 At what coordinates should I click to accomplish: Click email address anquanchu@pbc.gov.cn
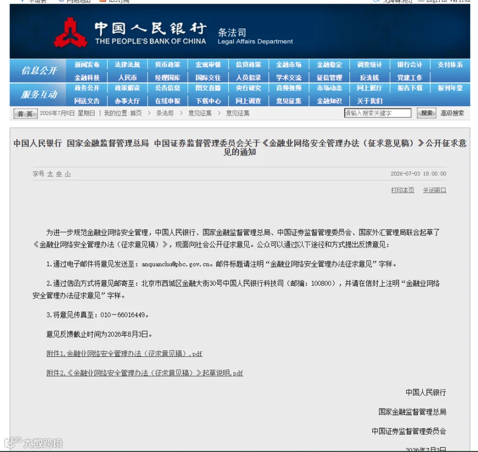(176, 265)
